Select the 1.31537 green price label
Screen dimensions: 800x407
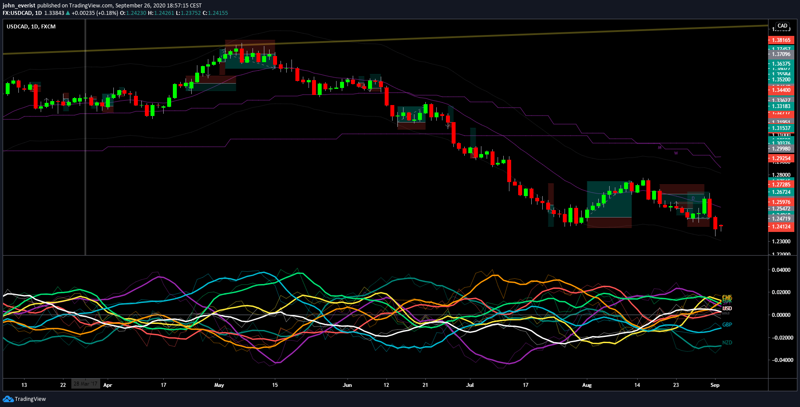(781, 128)
